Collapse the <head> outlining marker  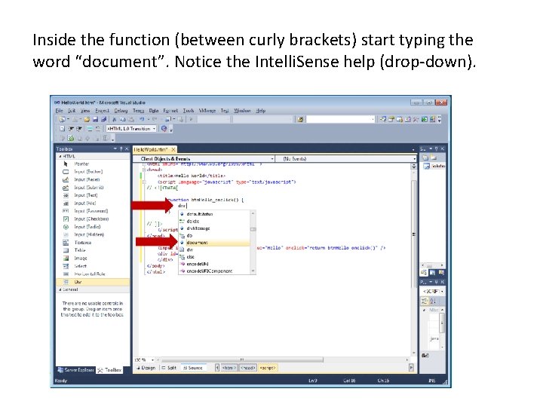click(144, 170)
